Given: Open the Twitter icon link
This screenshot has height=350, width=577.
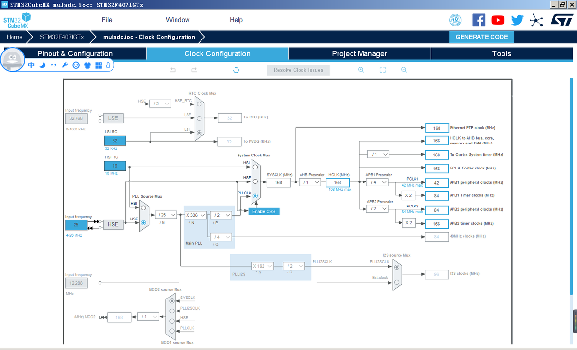Looking at the screenshot, I should coord(517,20).
